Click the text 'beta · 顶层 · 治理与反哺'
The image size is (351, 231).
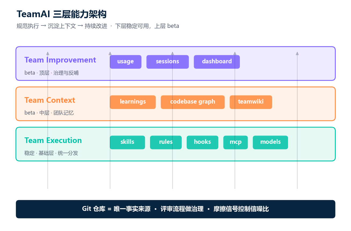[x=52, y=73]
